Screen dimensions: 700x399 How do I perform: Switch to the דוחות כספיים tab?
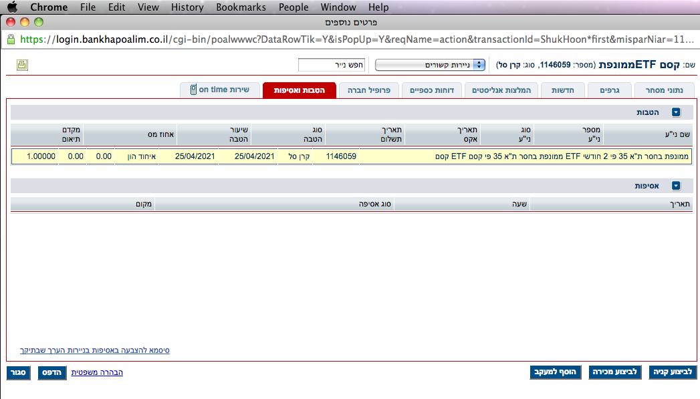coord(432,90)
